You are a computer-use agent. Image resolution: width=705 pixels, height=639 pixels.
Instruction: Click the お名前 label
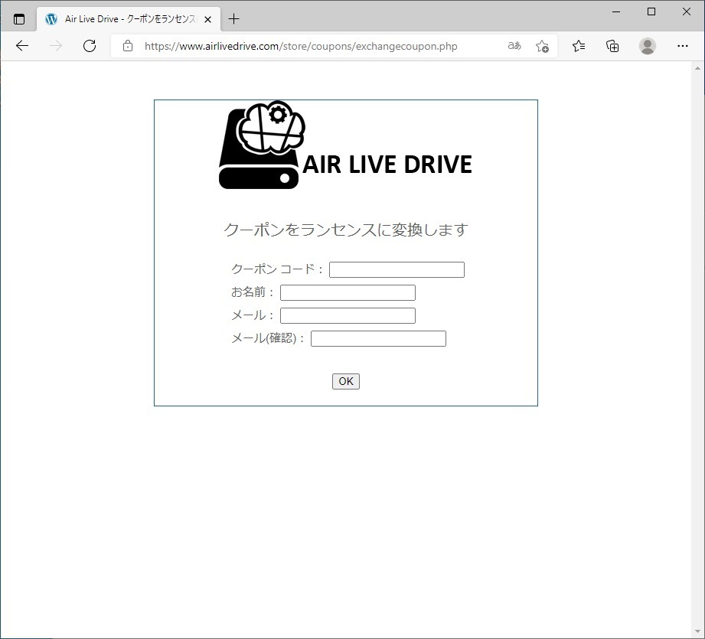[253, 292]
